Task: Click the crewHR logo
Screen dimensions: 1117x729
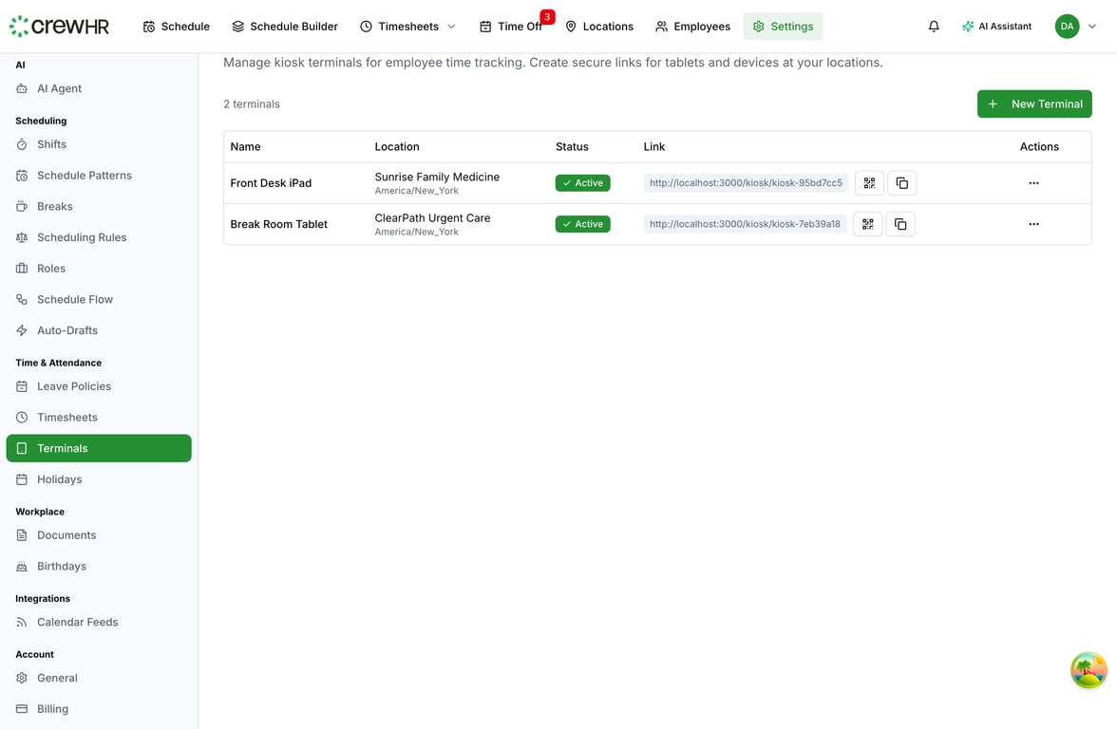Action: [x=59, y=27]
